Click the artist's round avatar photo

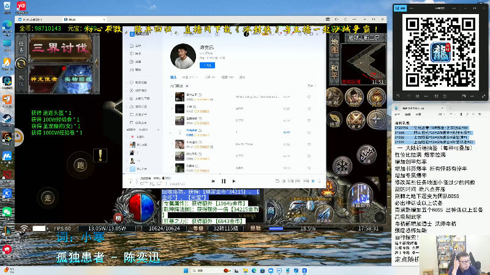click(x=183, y=56)
